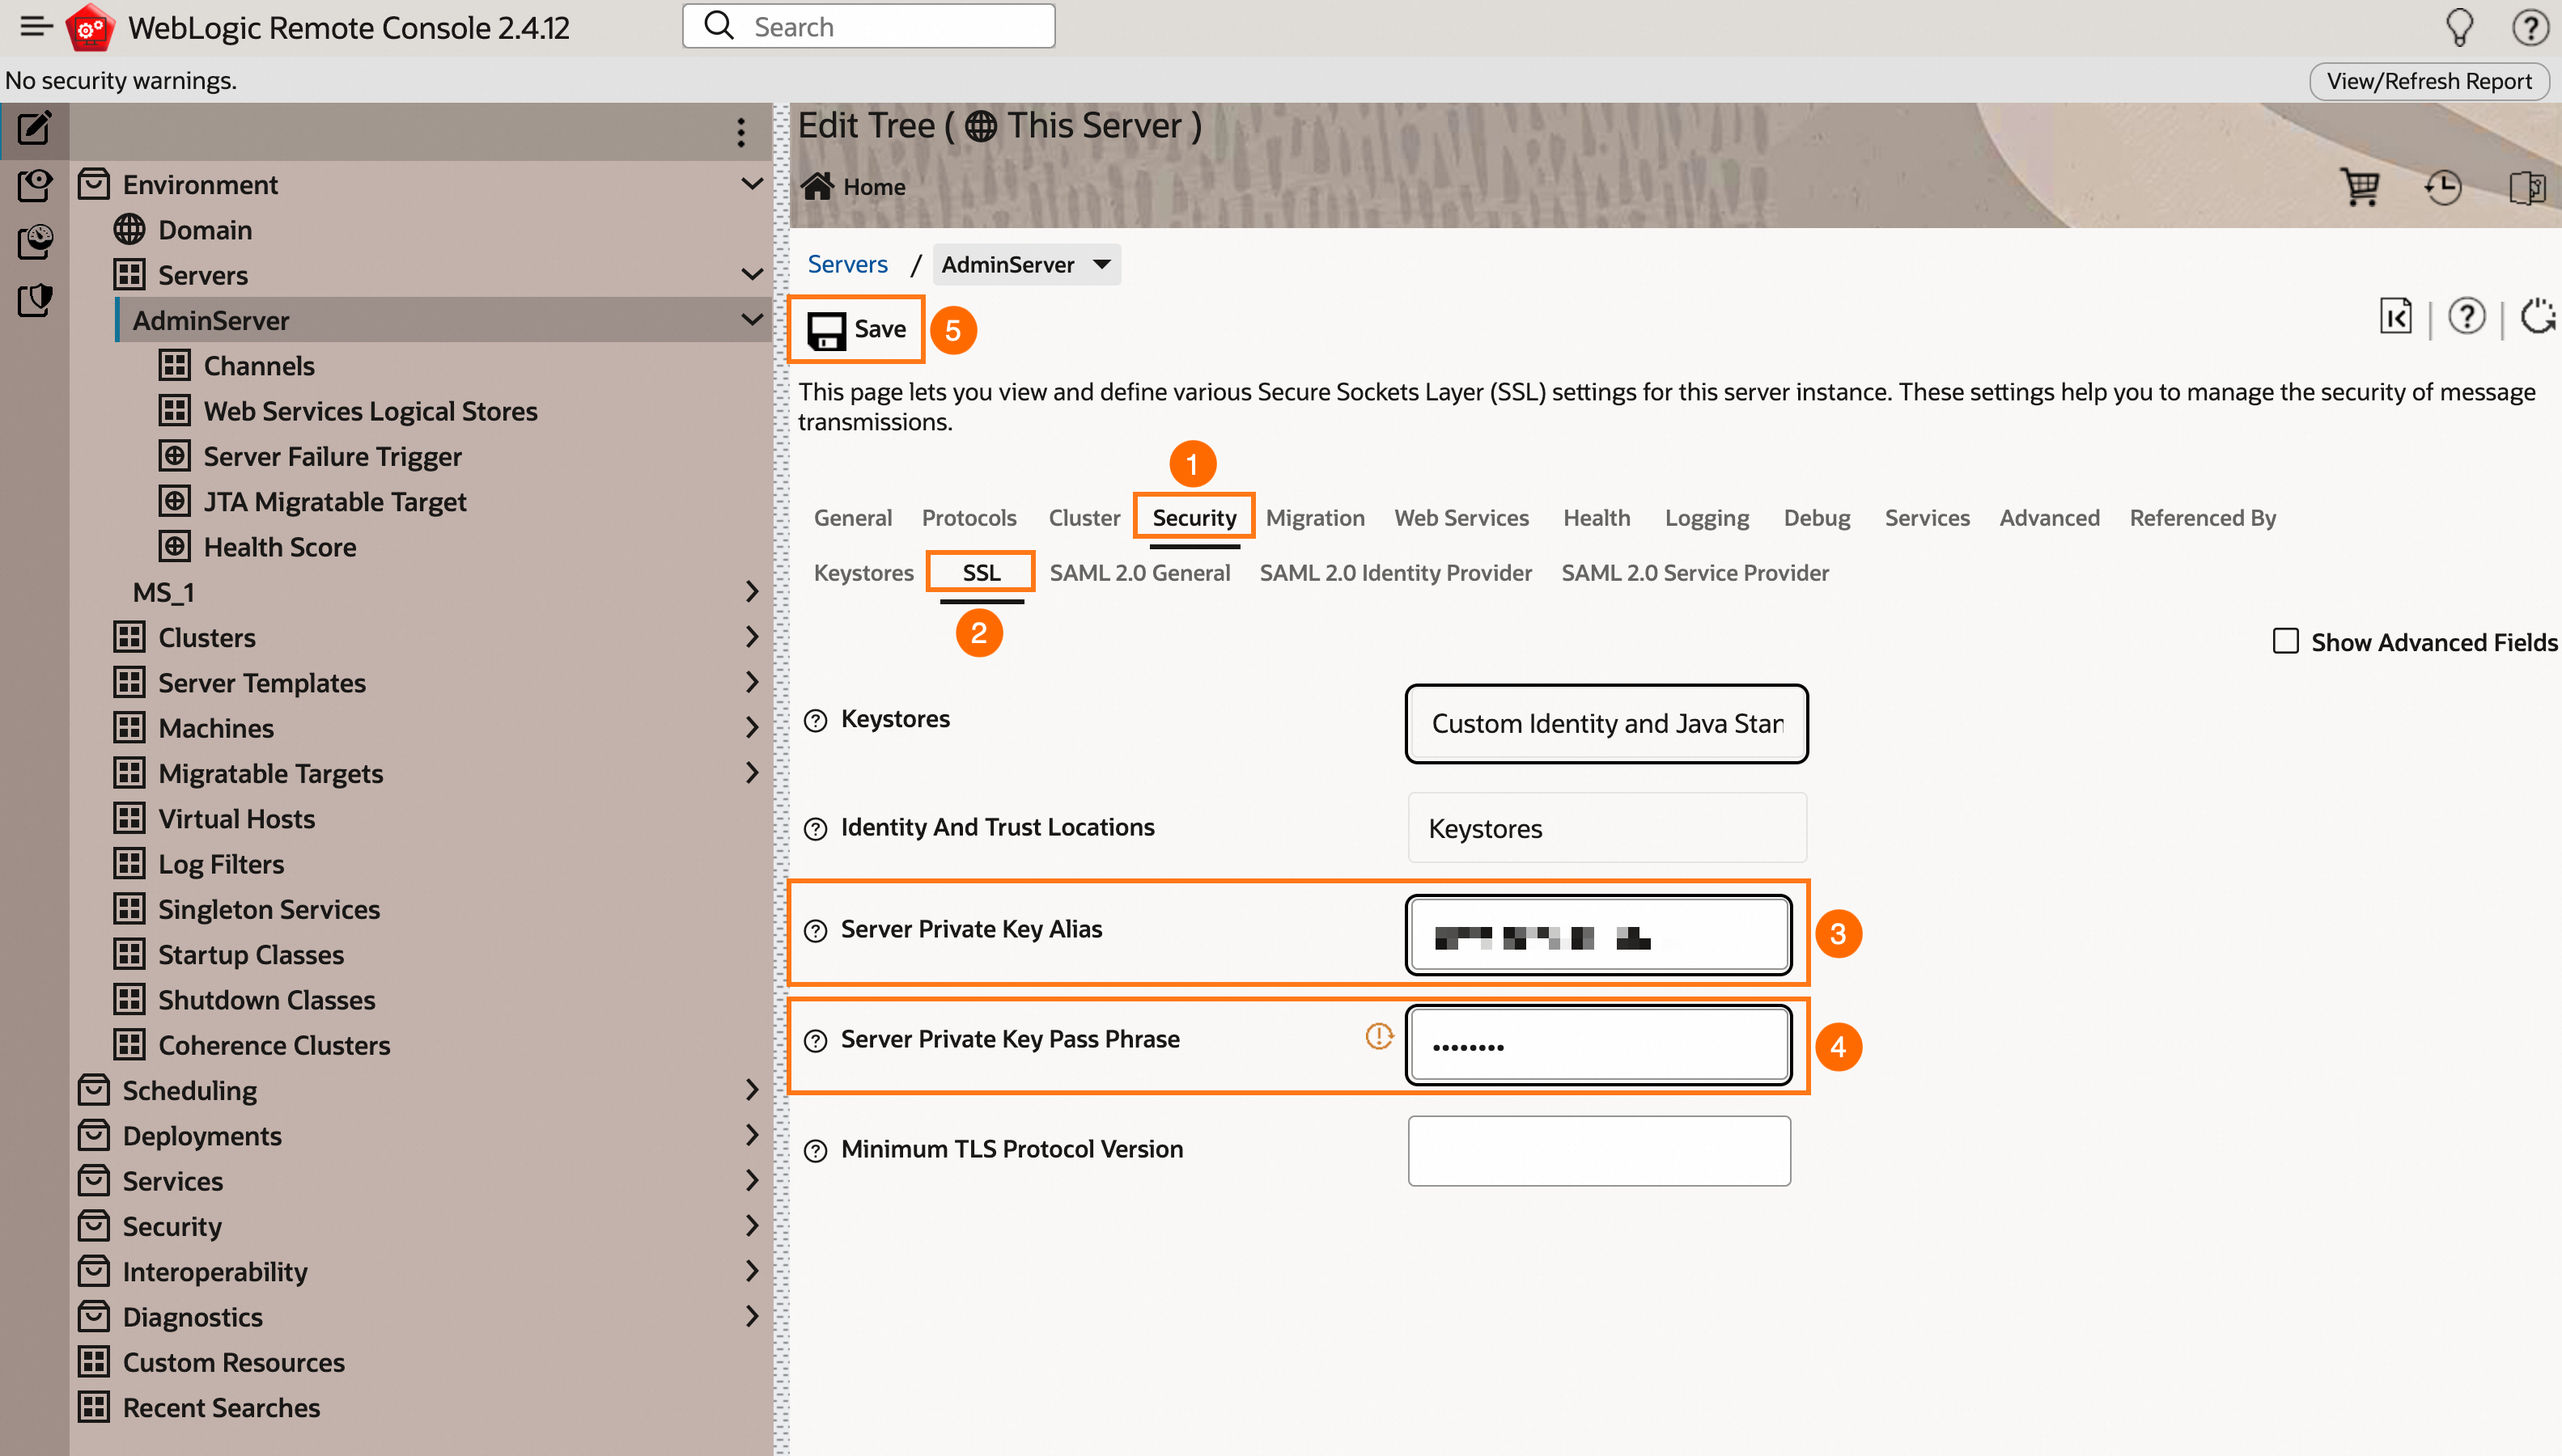2562x1456 pixels.
Task: Expand the Security tree node
Action: [x=751, y=1226]
